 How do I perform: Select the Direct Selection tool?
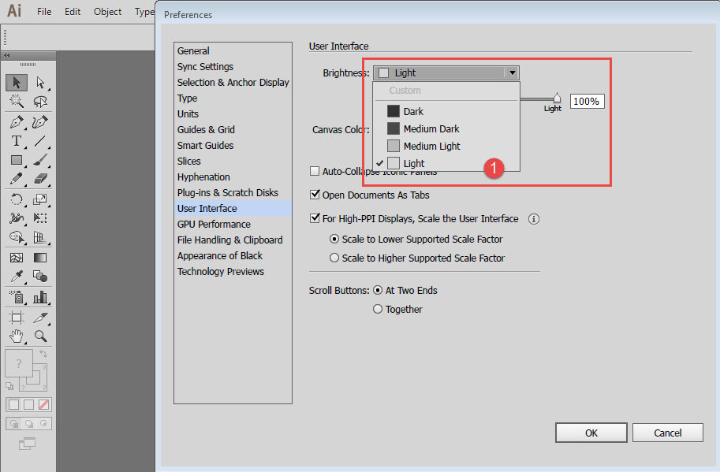[x=40, y=83]
